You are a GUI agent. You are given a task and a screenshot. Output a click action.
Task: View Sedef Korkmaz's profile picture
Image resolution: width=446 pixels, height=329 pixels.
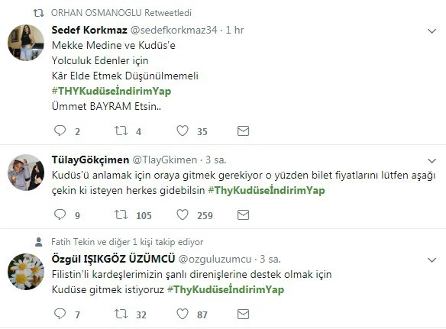coord(26,43)
